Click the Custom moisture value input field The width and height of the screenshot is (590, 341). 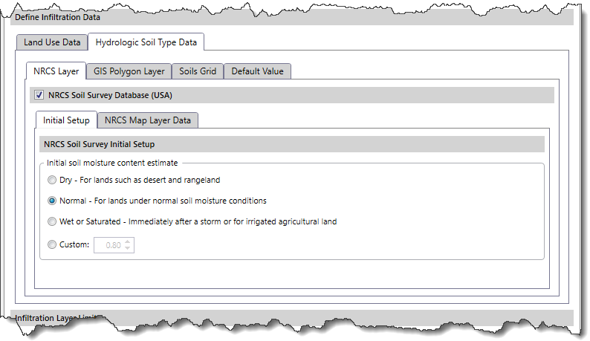point(108,244)
